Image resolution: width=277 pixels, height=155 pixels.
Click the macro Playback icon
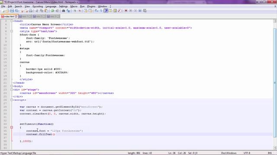(135, 11)
